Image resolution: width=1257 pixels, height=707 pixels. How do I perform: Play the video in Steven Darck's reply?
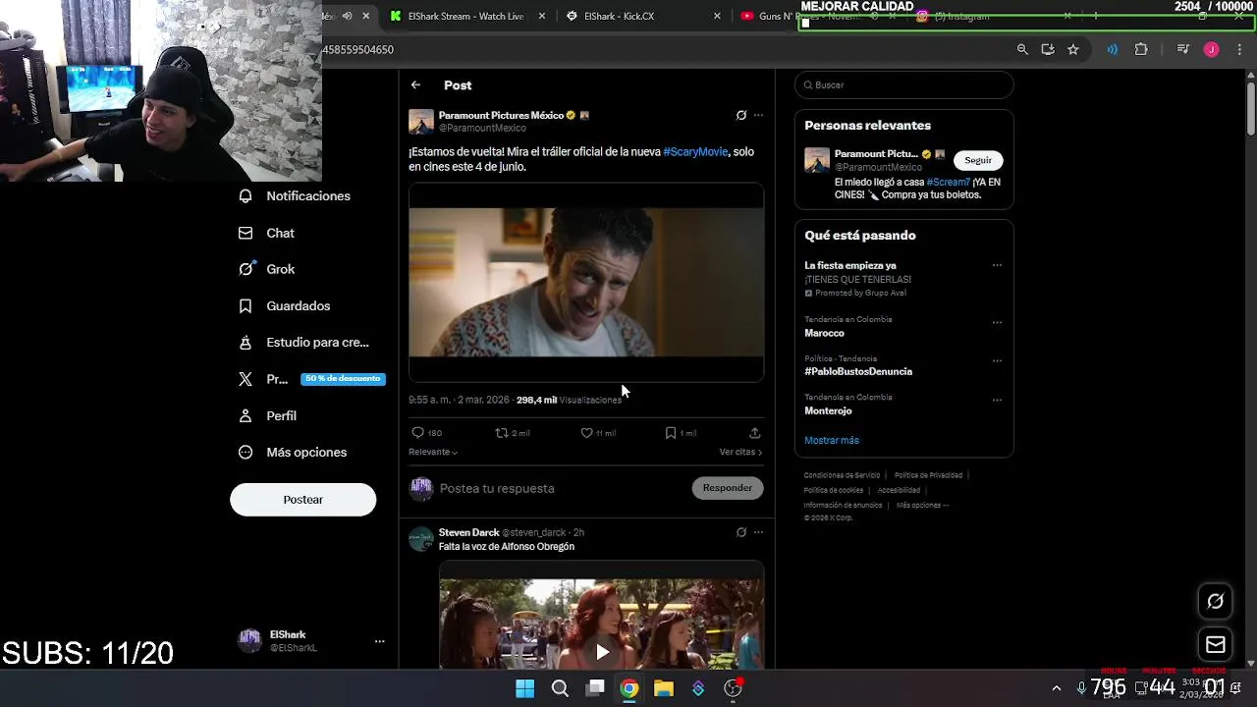point(602,651)
